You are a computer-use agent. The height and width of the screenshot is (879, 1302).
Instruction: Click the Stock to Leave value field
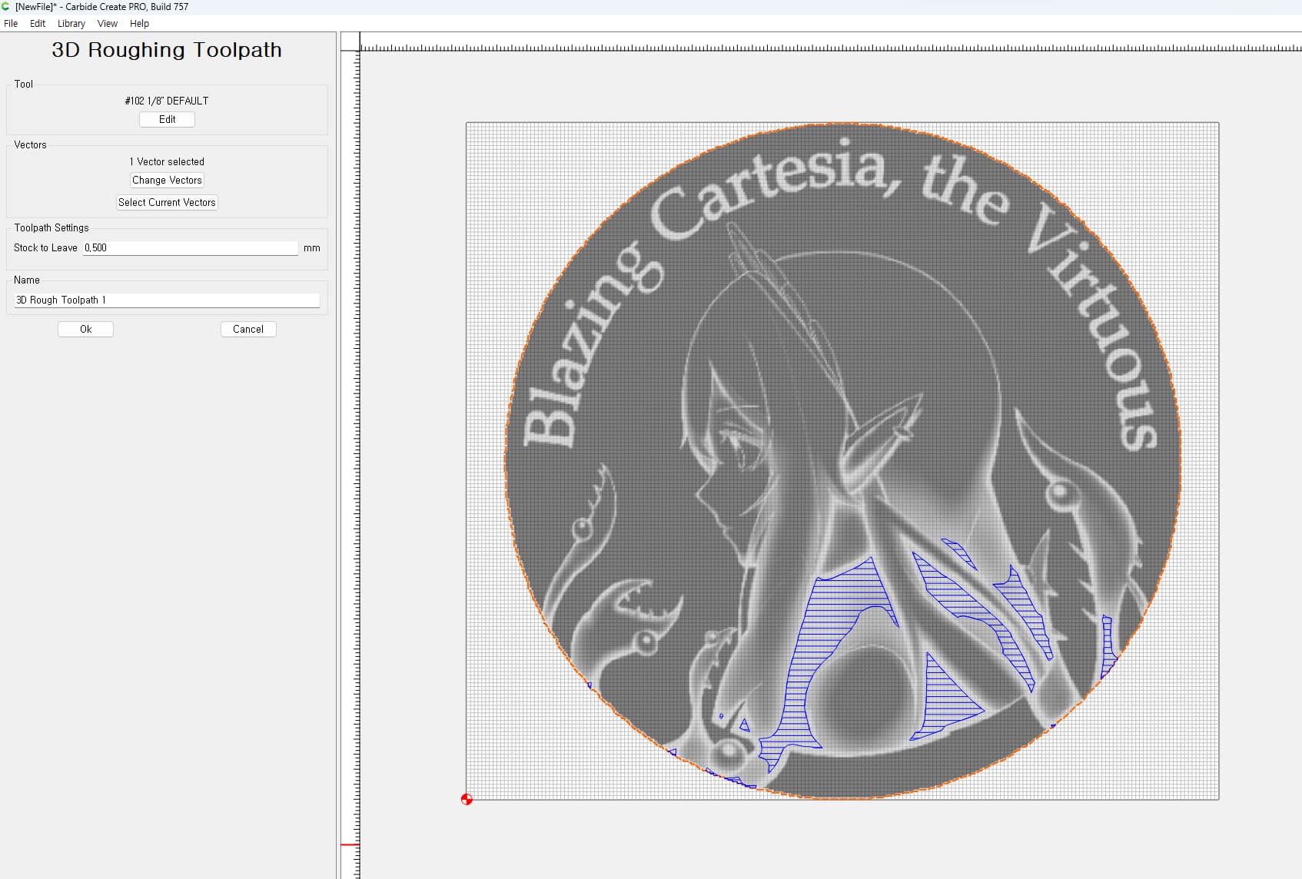(x=189, y=247)
